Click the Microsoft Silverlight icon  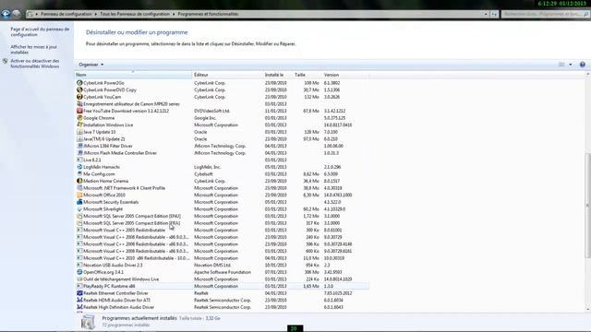(x=79, y=209)
